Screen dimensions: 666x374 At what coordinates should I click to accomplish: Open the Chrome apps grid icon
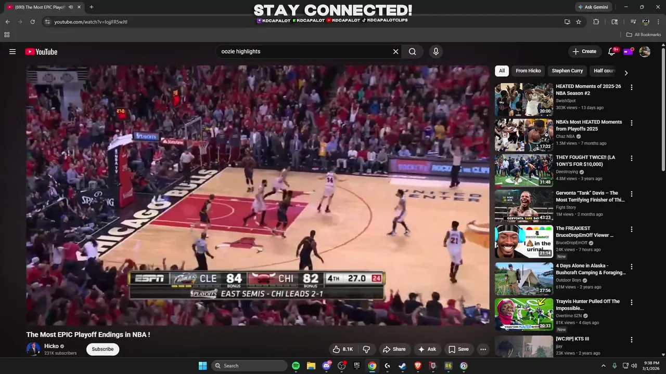tap(7, 35)
